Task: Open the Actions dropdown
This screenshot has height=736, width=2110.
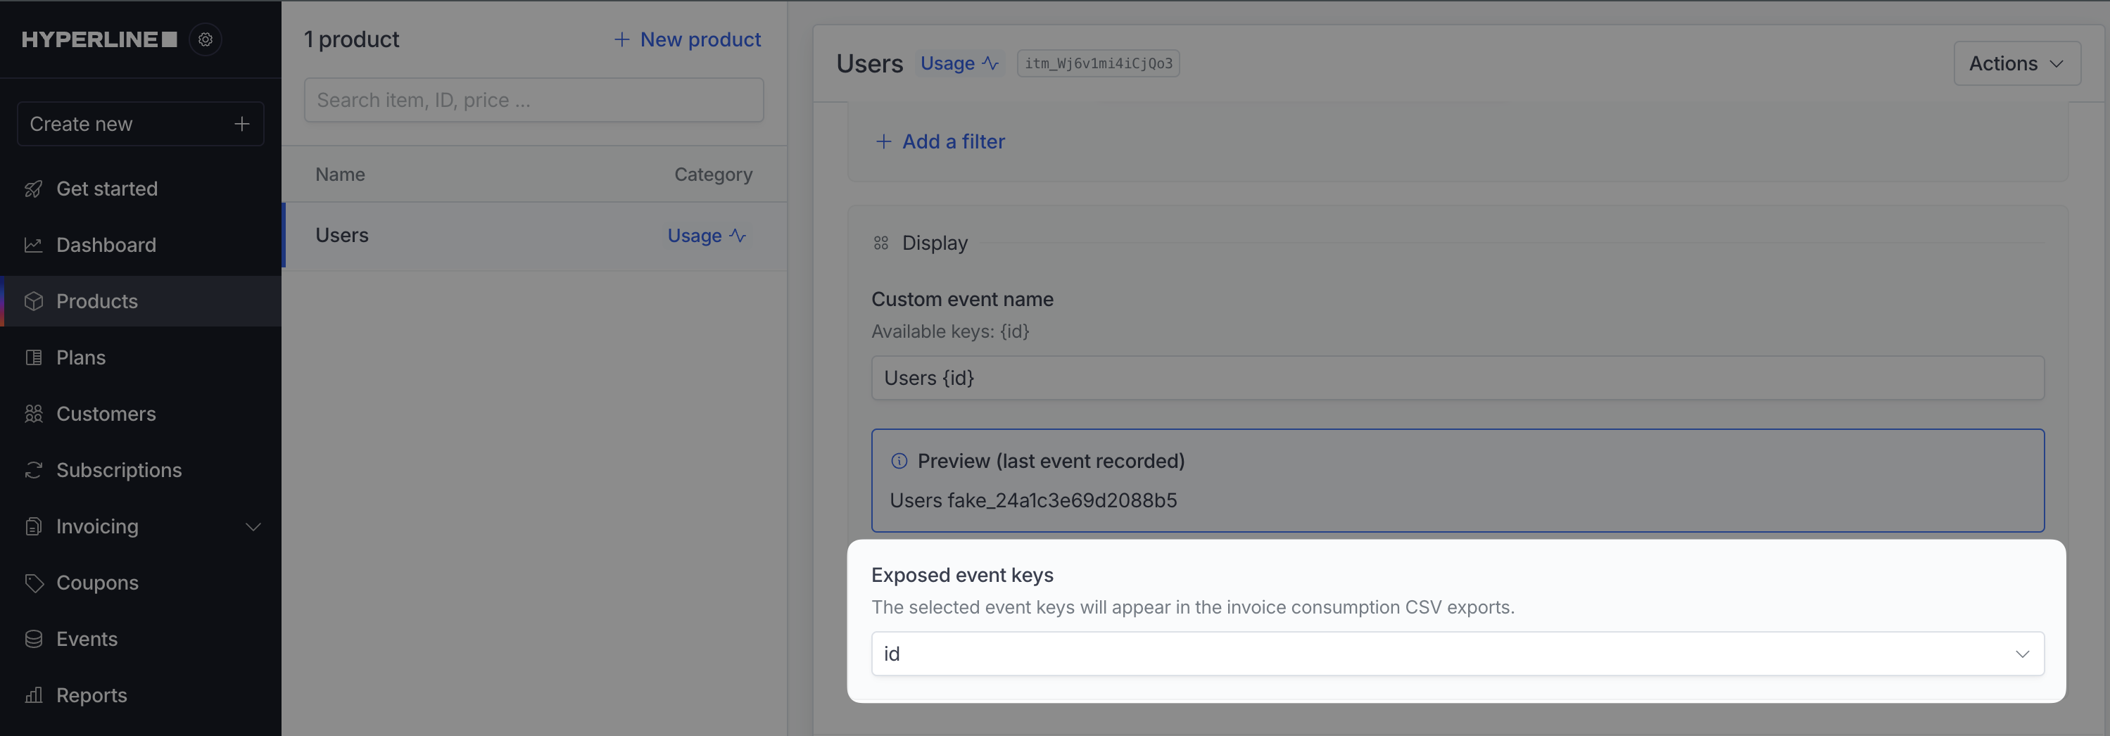Action: pyautogui.click(x=2016, y=63)
